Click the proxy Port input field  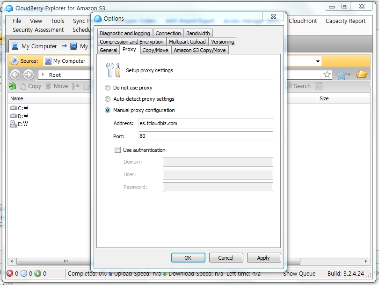(x=206, y=136)
